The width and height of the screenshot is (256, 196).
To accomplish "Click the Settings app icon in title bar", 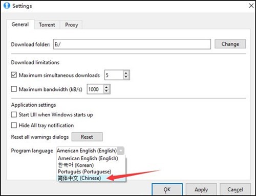I will click(7, 6).
